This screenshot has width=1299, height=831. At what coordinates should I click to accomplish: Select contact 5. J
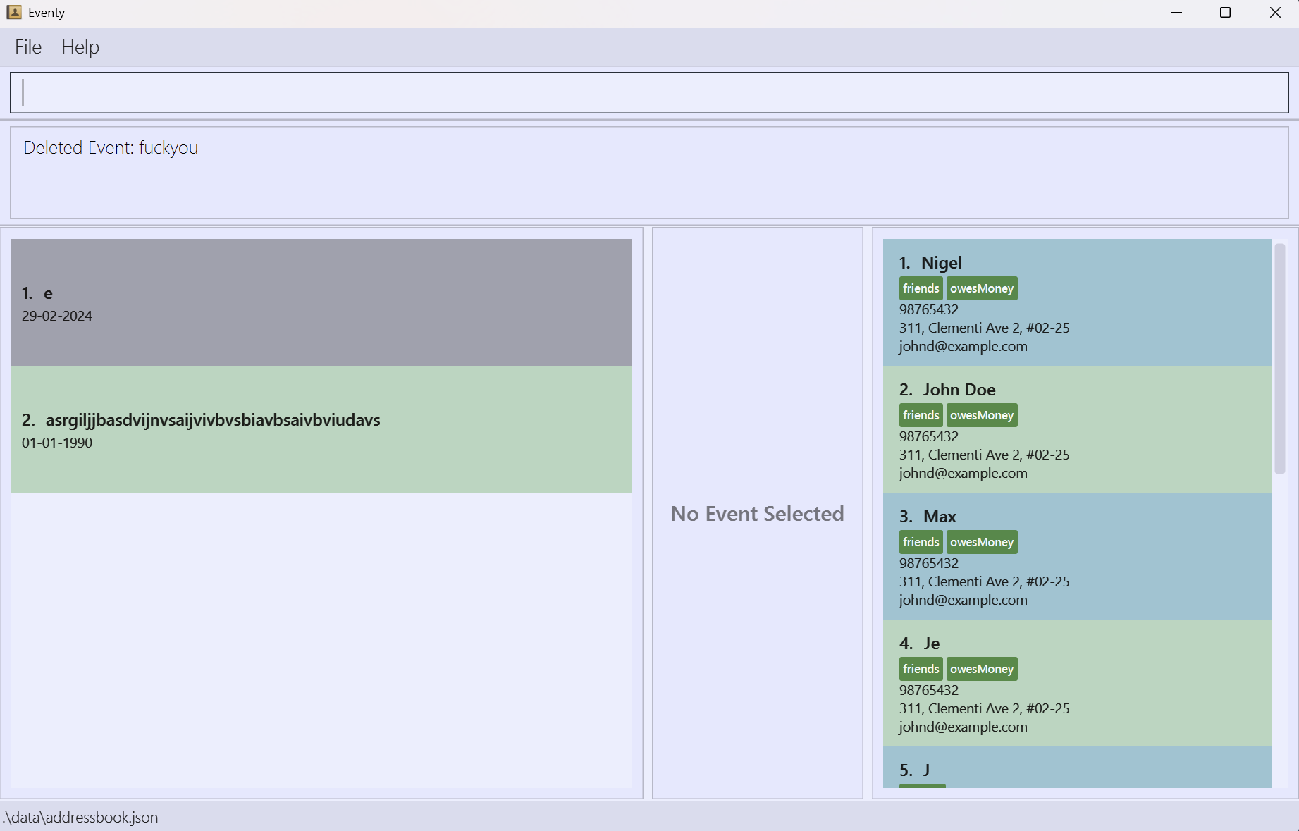pos(1077,768)
